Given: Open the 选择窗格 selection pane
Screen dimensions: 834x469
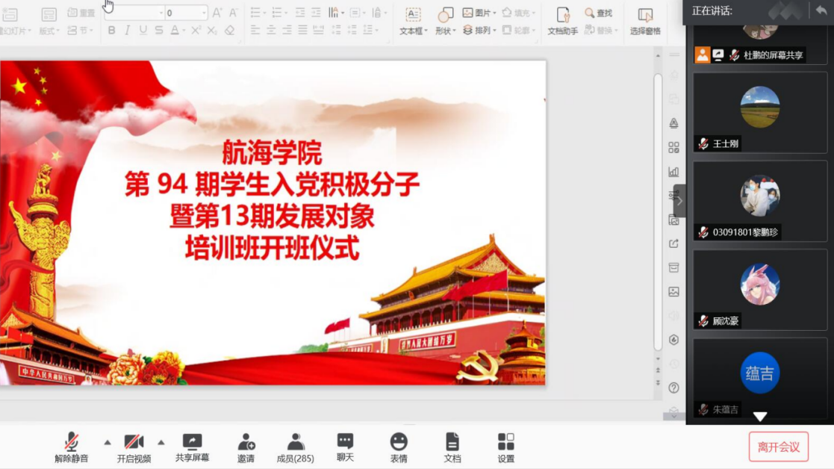Looking at the screenshot, I should point(645,21).
